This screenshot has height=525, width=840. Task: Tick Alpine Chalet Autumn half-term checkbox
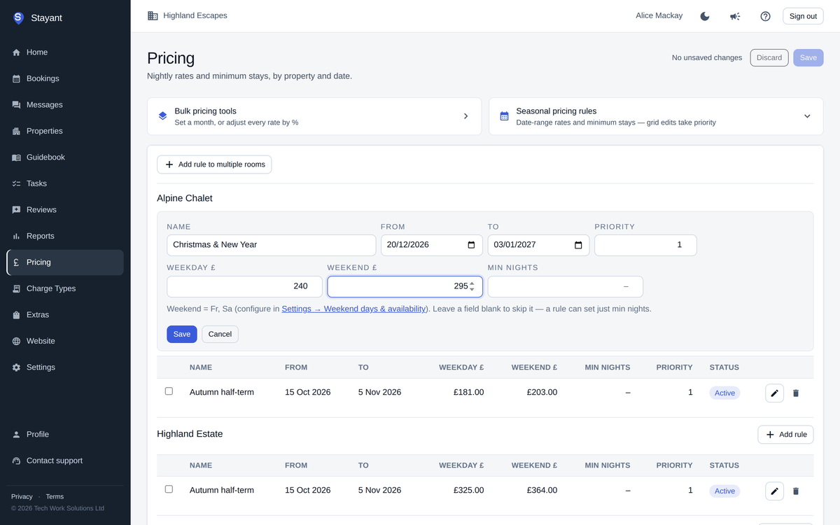169,391
